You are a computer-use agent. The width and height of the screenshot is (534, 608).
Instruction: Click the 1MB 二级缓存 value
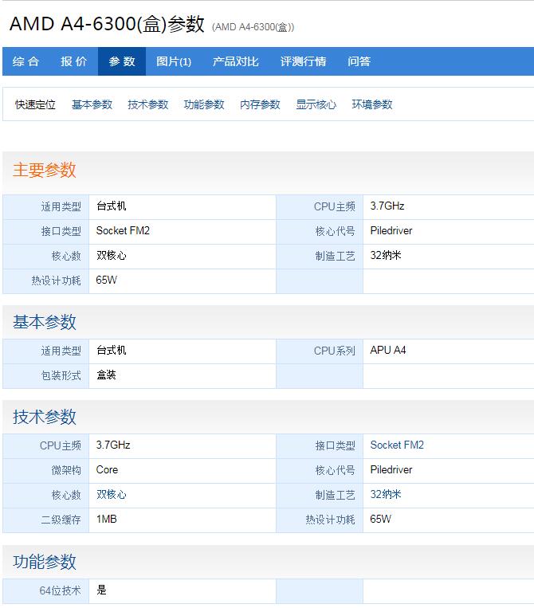point(106,519)
